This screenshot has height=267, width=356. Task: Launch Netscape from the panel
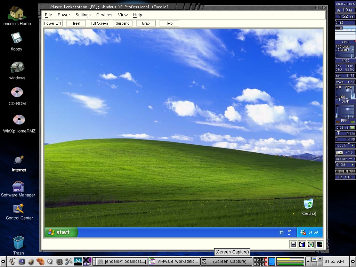78,261
